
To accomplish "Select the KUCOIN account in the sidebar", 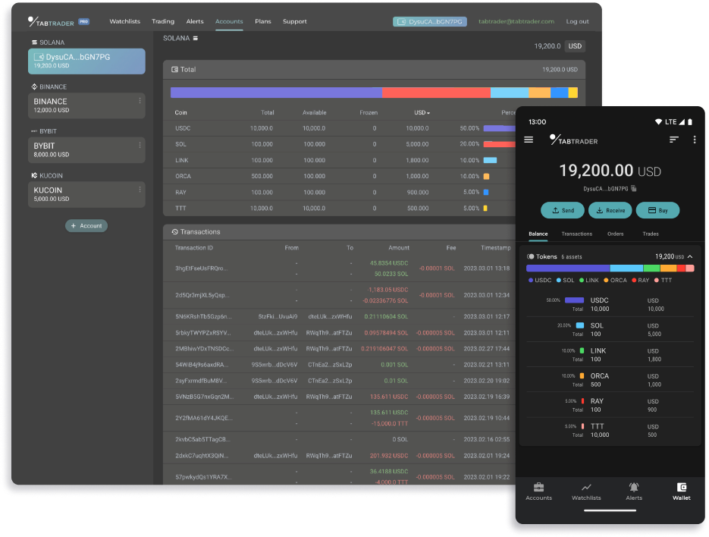I will tap(86, 193).
